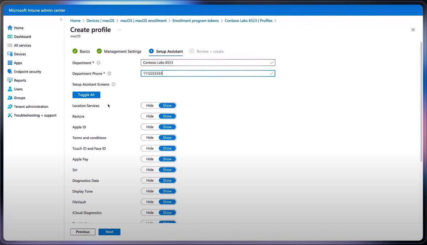Screen dimensions: 427x245
Task: Set Siri screen to Hide
Action: tap(150, 170)
